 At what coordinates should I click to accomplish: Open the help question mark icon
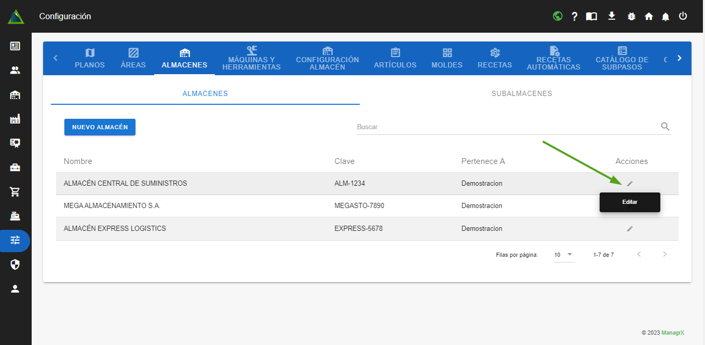click(x=574, y=16)
